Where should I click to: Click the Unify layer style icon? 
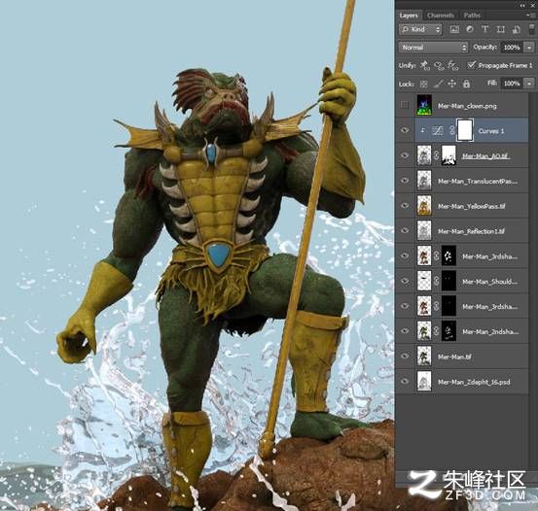453,65
